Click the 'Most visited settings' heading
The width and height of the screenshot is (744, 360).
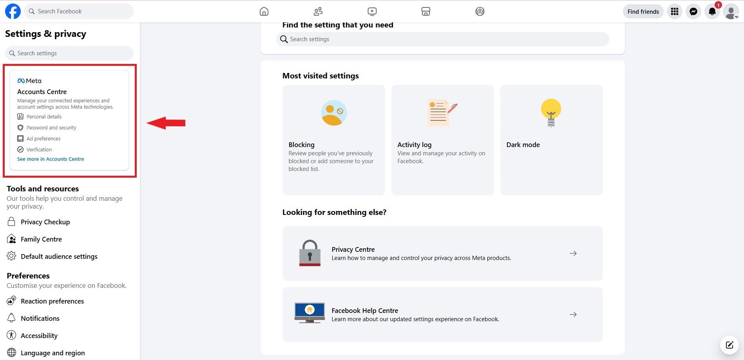click(320, 76)
